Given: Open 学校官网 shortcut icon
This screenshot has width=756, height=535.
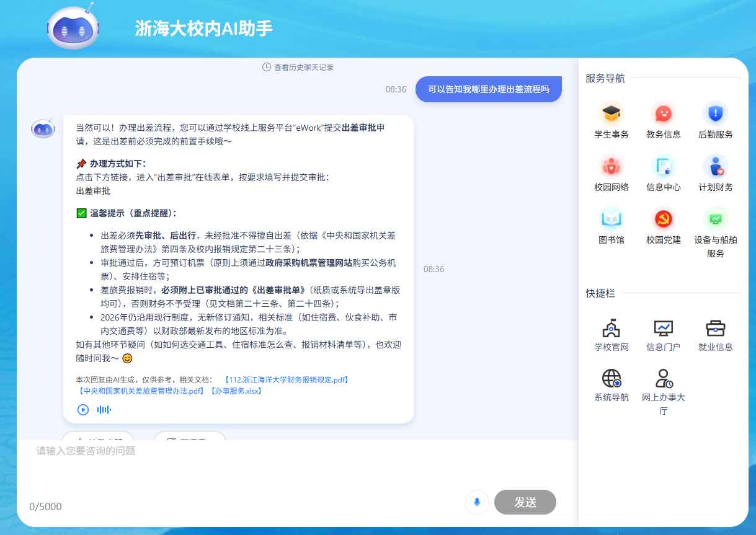Looking at the screenshot, I should tap(611, 328).
